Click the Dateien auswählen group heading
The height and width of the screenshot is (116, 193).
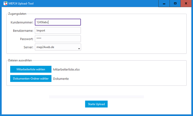click(x=20, y=60)
